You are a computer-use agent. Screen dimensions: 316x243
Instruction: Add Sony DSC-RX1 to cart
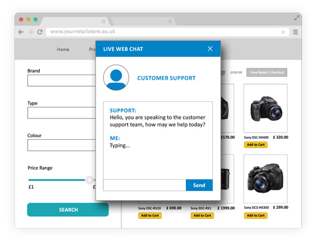(202, 215)
